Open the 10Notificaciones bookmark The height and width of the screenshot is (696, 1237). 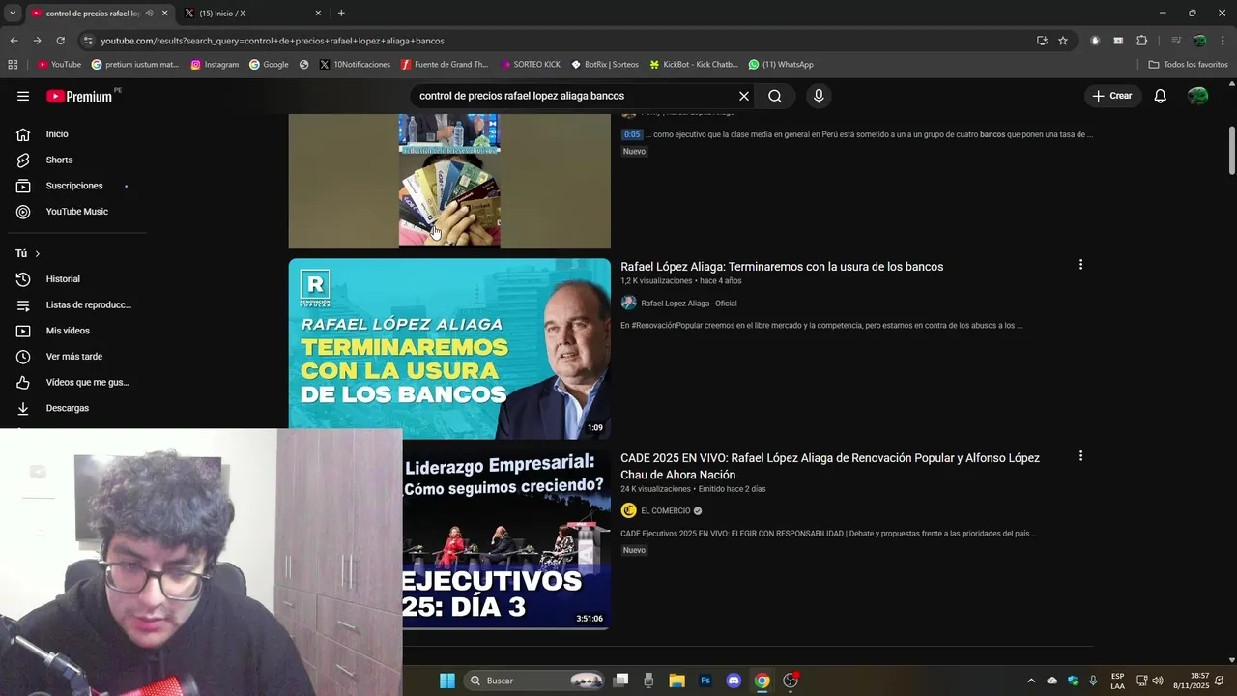click(355, 65)
